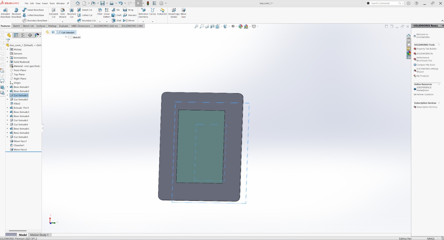Open the Move/Copy Bodies tool
This screenshot has height=240, width=444.
point(174,13)
